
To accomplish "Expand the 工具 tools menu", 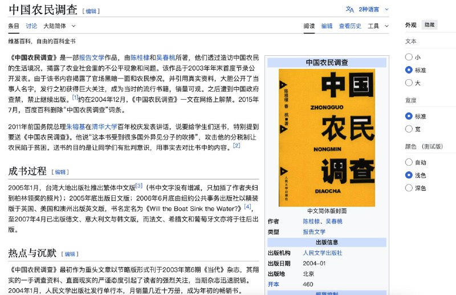I will pos(378,26).
